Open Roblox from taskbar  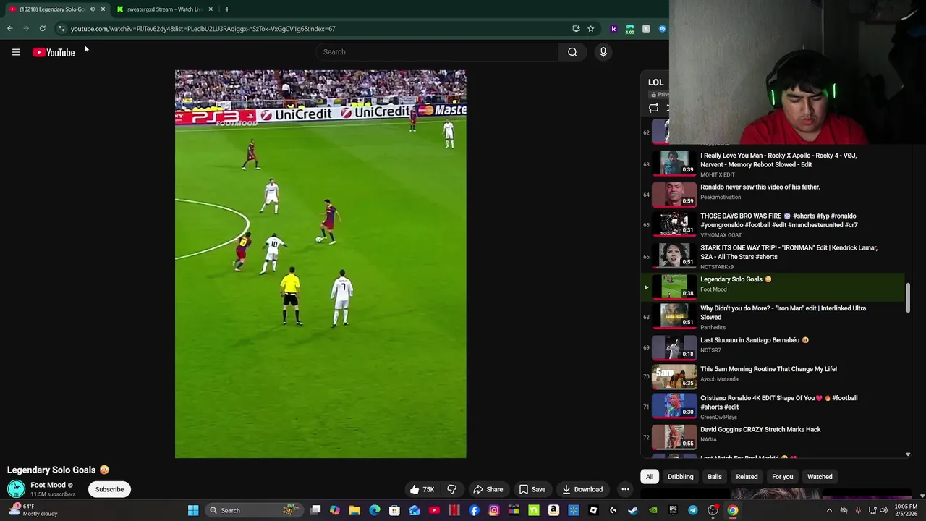[x=593, y=510]
